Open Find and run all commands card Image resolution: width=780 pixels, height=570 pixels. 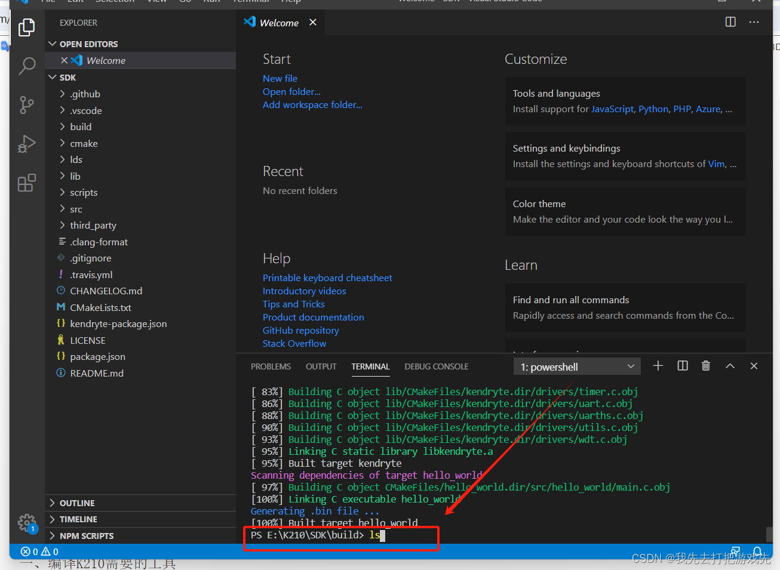click(x=625, y=307)
